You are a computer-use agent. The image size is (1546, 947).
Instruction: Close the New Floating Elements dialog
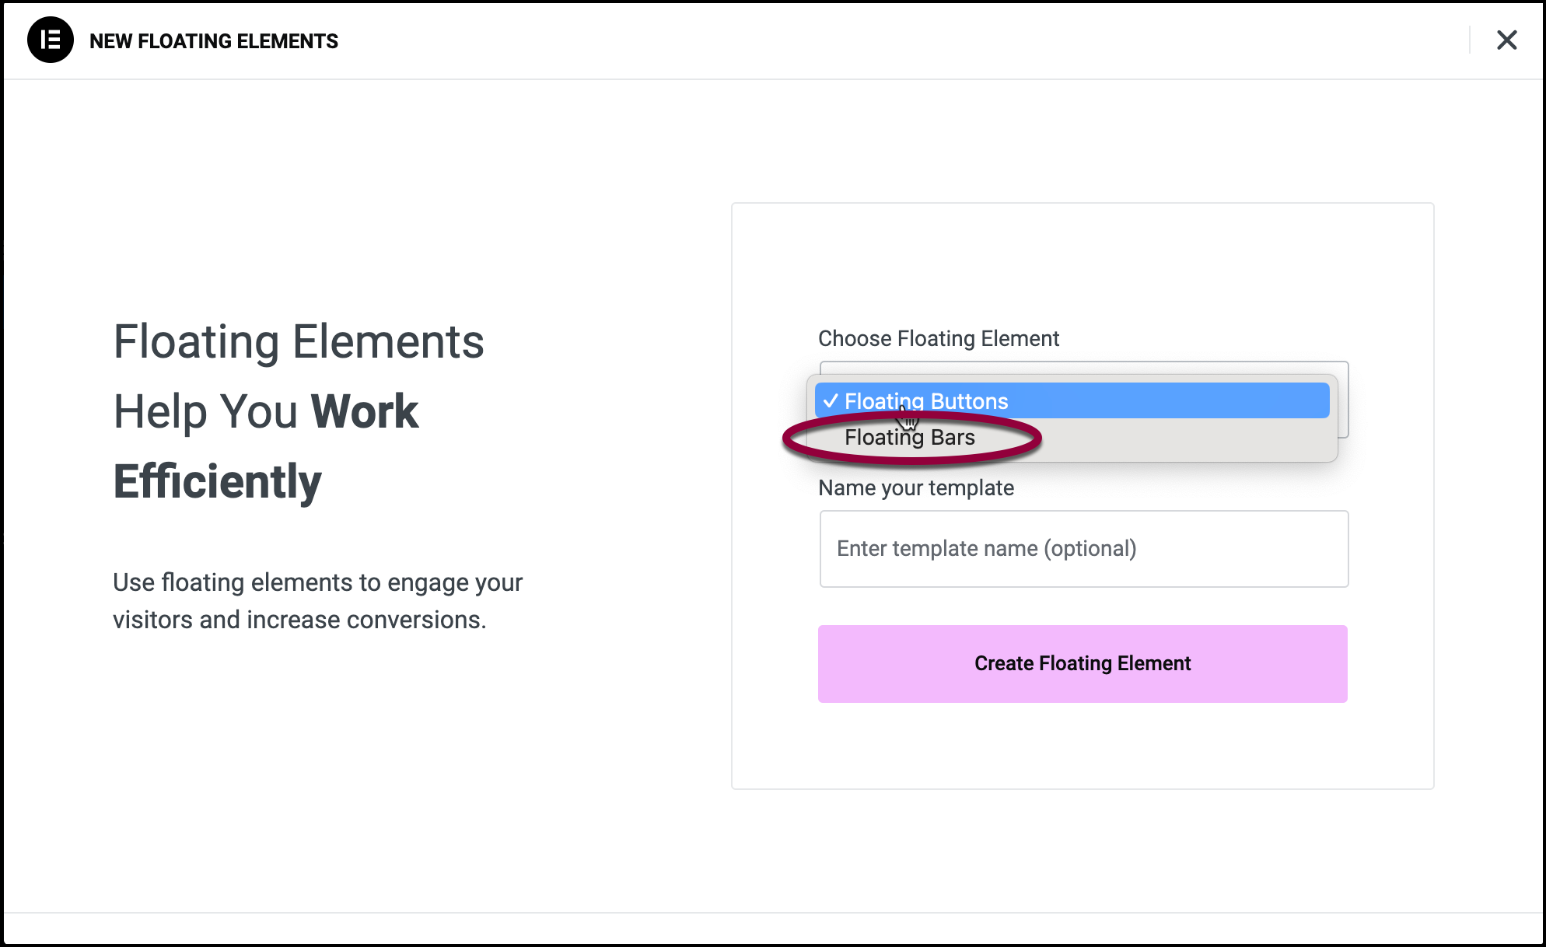(1506, 40)
